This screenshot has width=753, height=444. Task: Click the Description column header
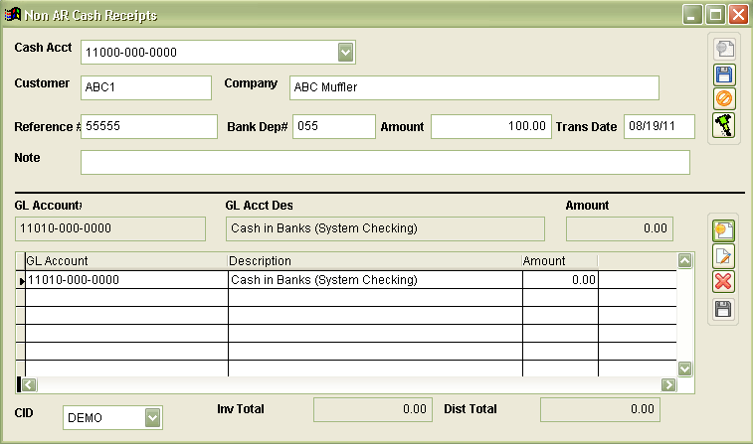[374, 261]
